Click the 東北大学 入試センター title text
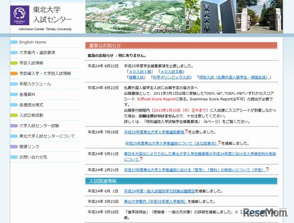Screen dimensions: 294x223 [52, 15]
